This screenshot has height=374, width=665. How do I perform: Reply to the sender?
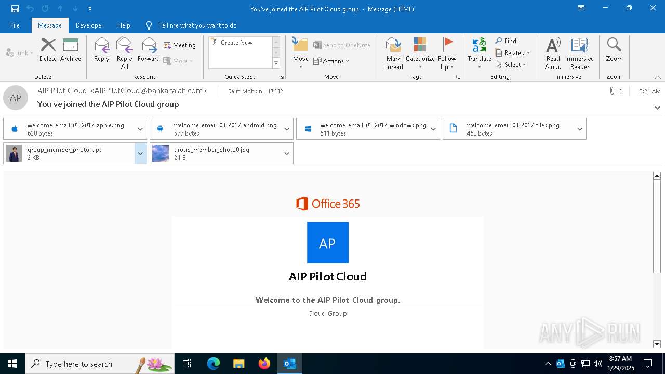pyautogui.click(x=102, y=50)
